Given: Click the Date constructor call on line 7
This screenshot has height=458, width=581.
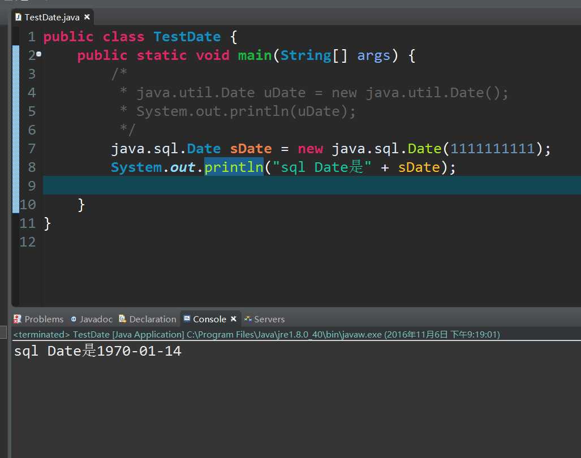Looking at the screenshot, I should (425, 149).
